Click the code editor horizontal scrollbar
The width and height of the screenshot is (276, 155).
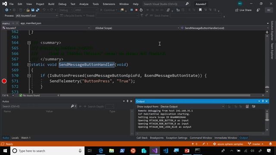pyautogui.click(x=155, y=95)
